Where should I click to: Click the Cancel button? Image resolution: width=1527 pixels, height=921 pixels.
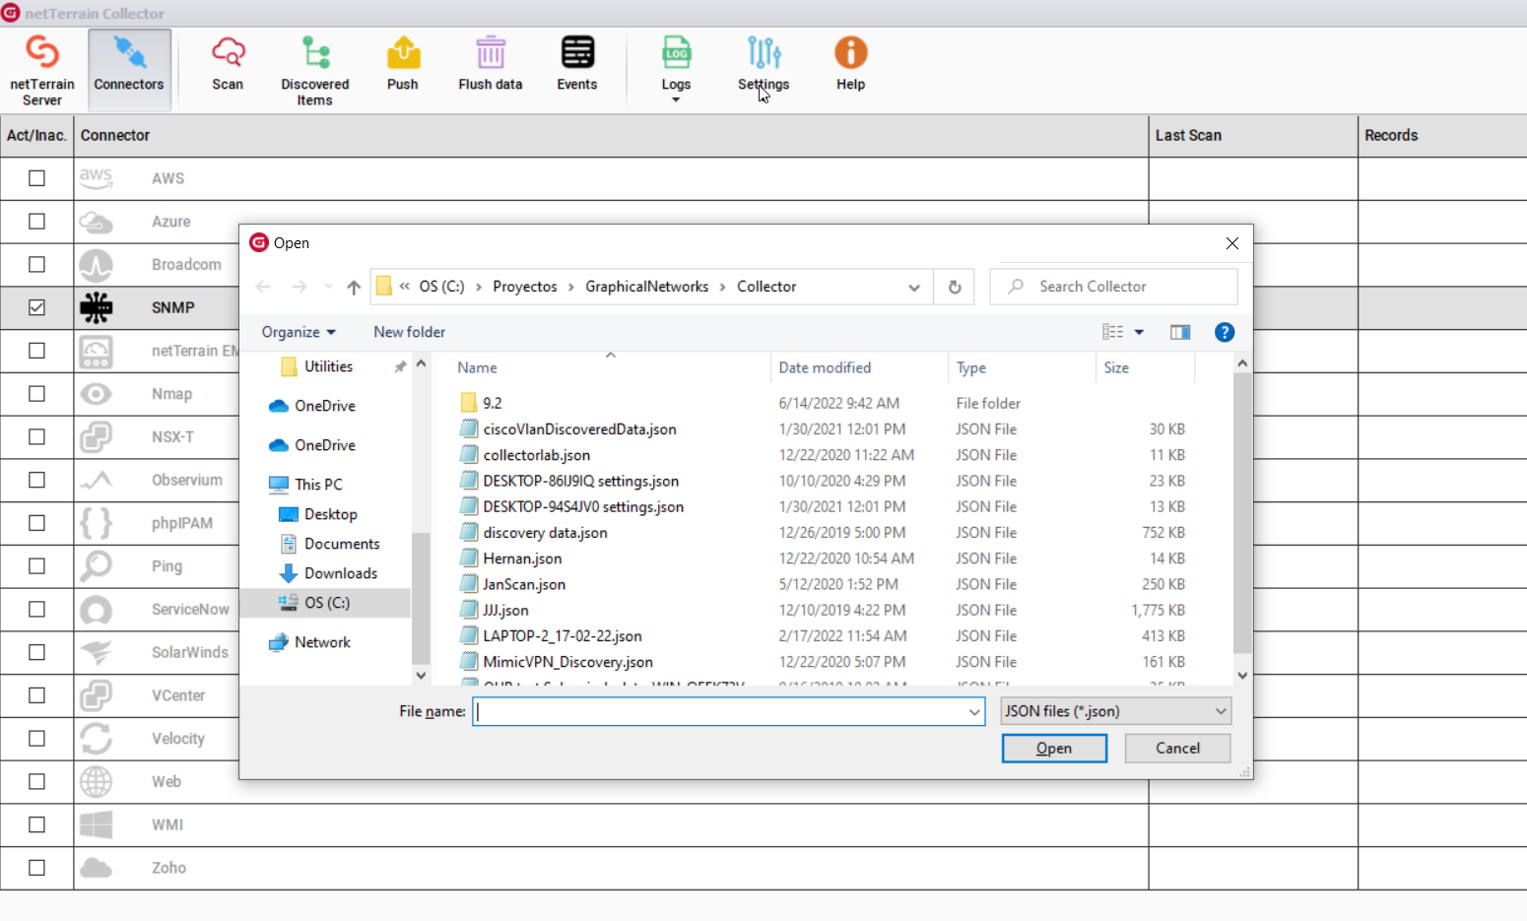1177,749
